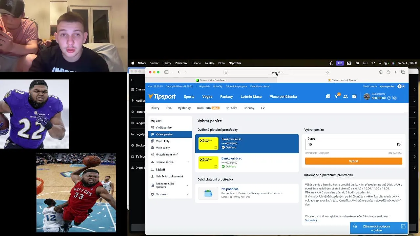
Task: Reload the tipsport.cz page
Action: (327, 72)
